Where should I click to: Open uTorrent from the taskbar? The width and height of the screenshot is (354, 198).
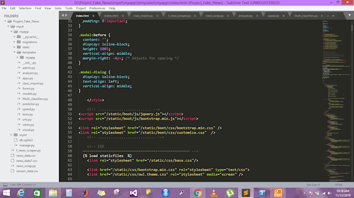click(x=230, y=193)
